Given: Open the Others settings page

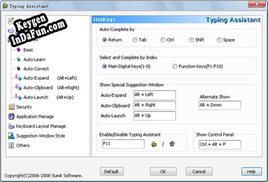Looking at the screenshot, I should [23, 146].
